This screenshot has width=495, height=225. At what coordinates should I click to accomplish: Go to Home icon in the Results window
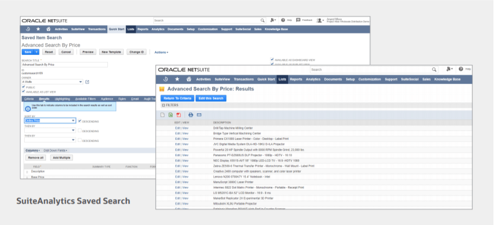pyautogui.click(x=189, y=79)
